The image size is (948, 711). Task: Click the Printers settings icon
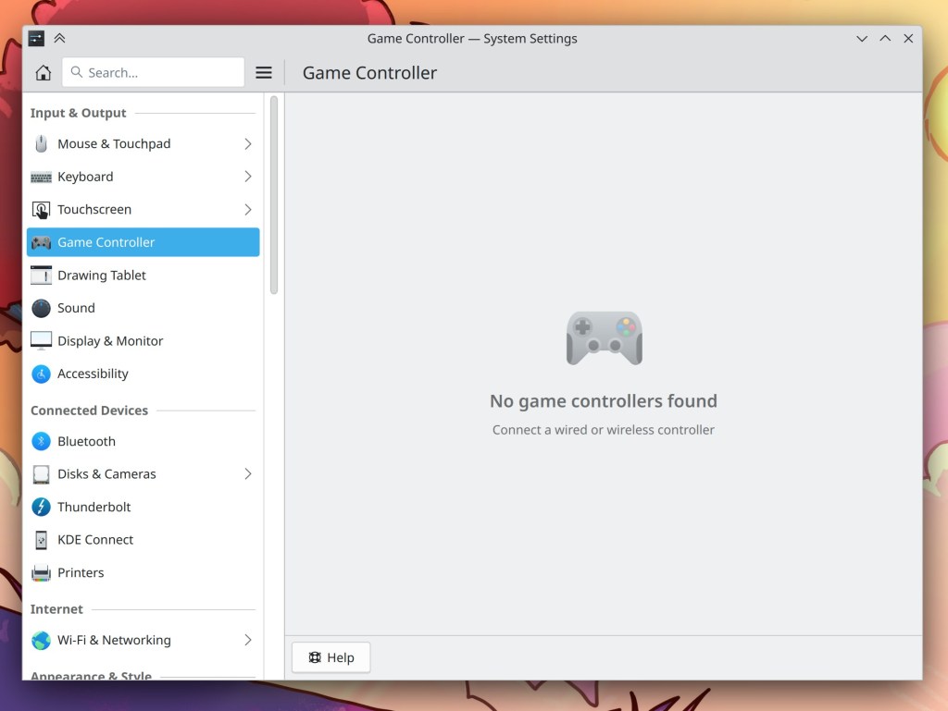click(x=41, y=572)
